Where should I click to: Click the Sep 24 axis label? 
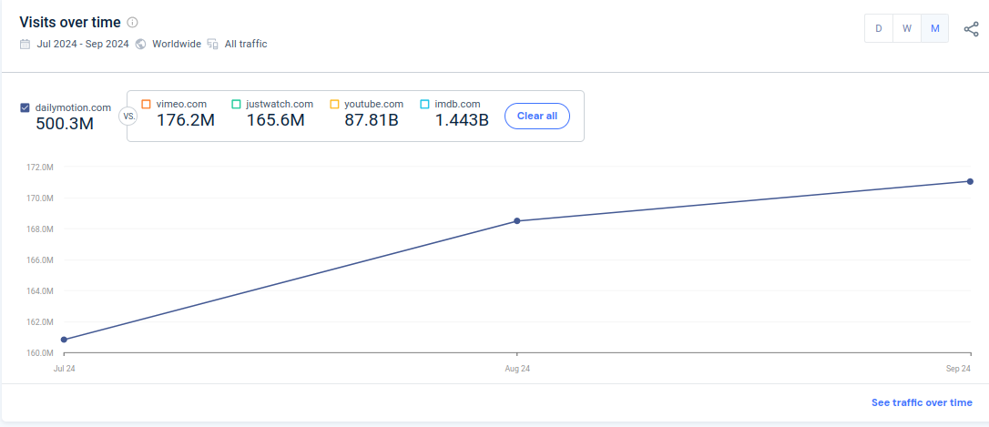coord(959,369)
